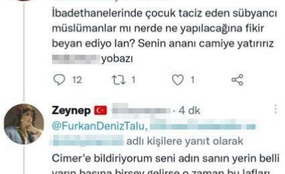Viewport: 285px width, 174px height.
Task: Click the Turkish flag emoji beside Zeynep
Action: tap(101, 110)
